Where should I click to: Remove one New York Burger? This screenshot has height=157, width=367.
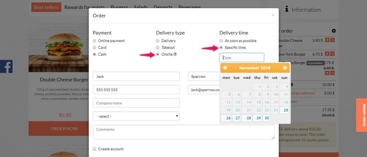[x=332, y=54]
